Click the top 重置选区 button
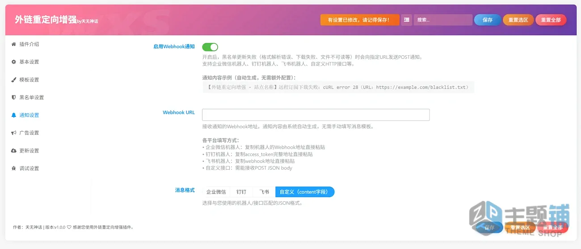The width and height of the screenshot is (581, 249). pyautogui.click(x=518, y=20)
